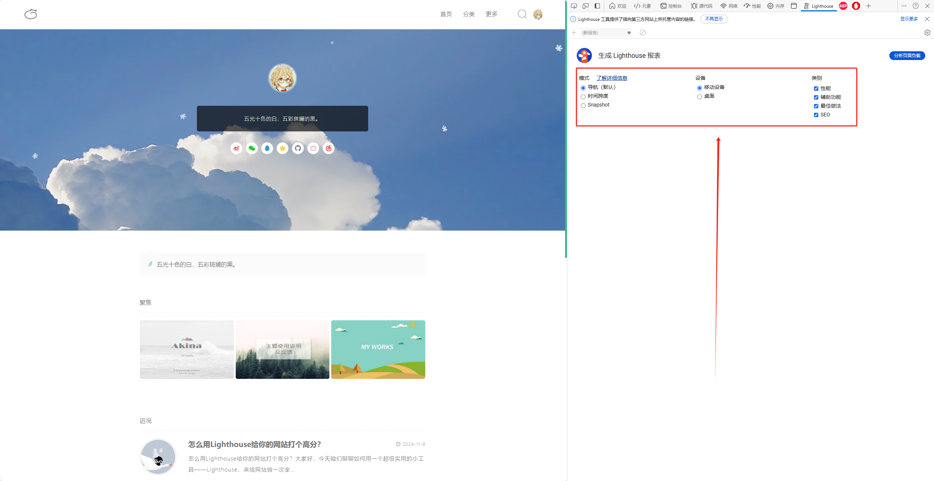
Task: Uncheck the SEO category checkbox
Action: point(816,115)
